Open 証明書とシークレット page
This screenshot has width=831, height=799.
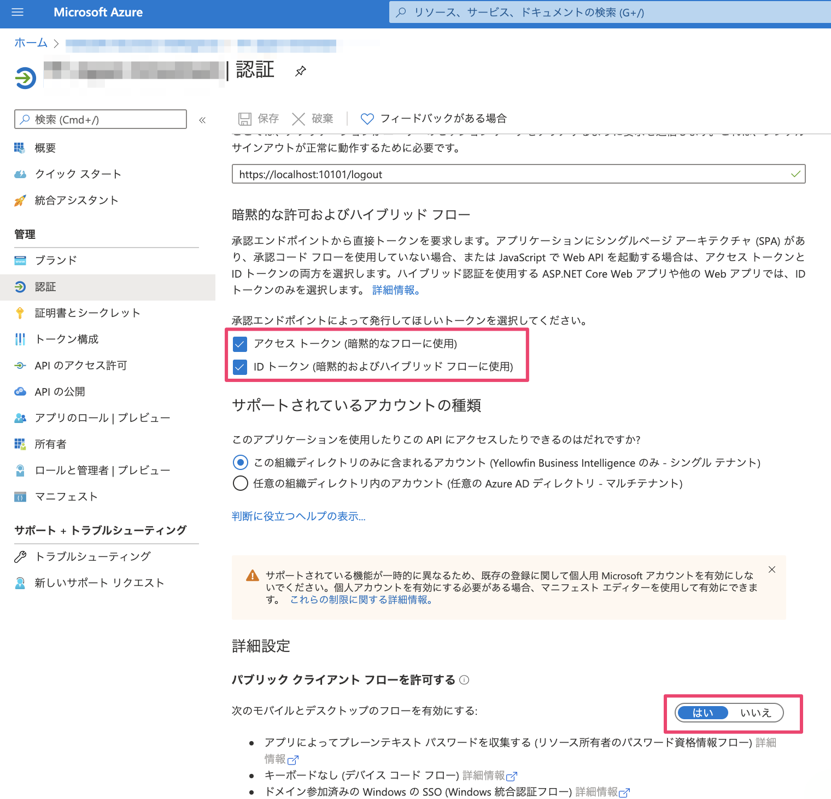(87, 313)
